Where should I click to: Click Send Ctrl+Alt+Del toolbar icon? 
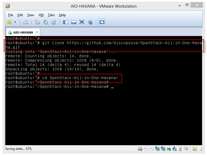click(x=25, y=22)
